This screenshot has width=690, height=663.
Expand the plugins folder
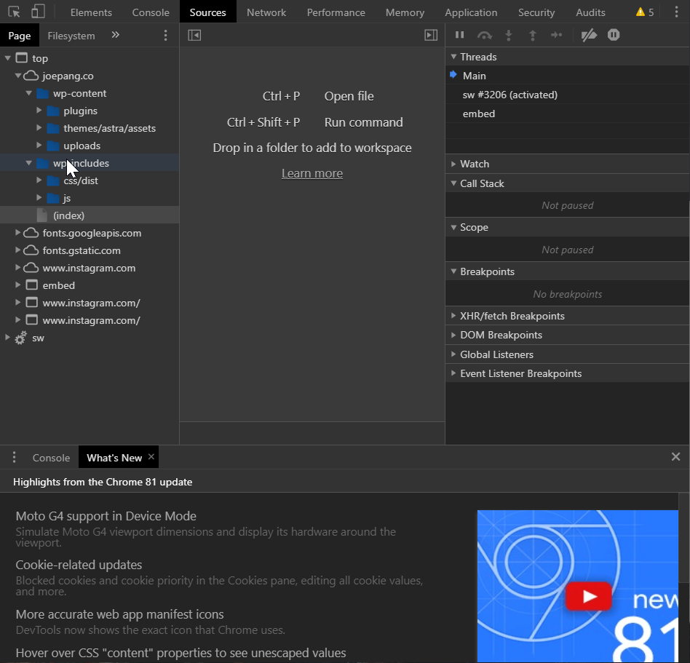(x=39, y=111)
